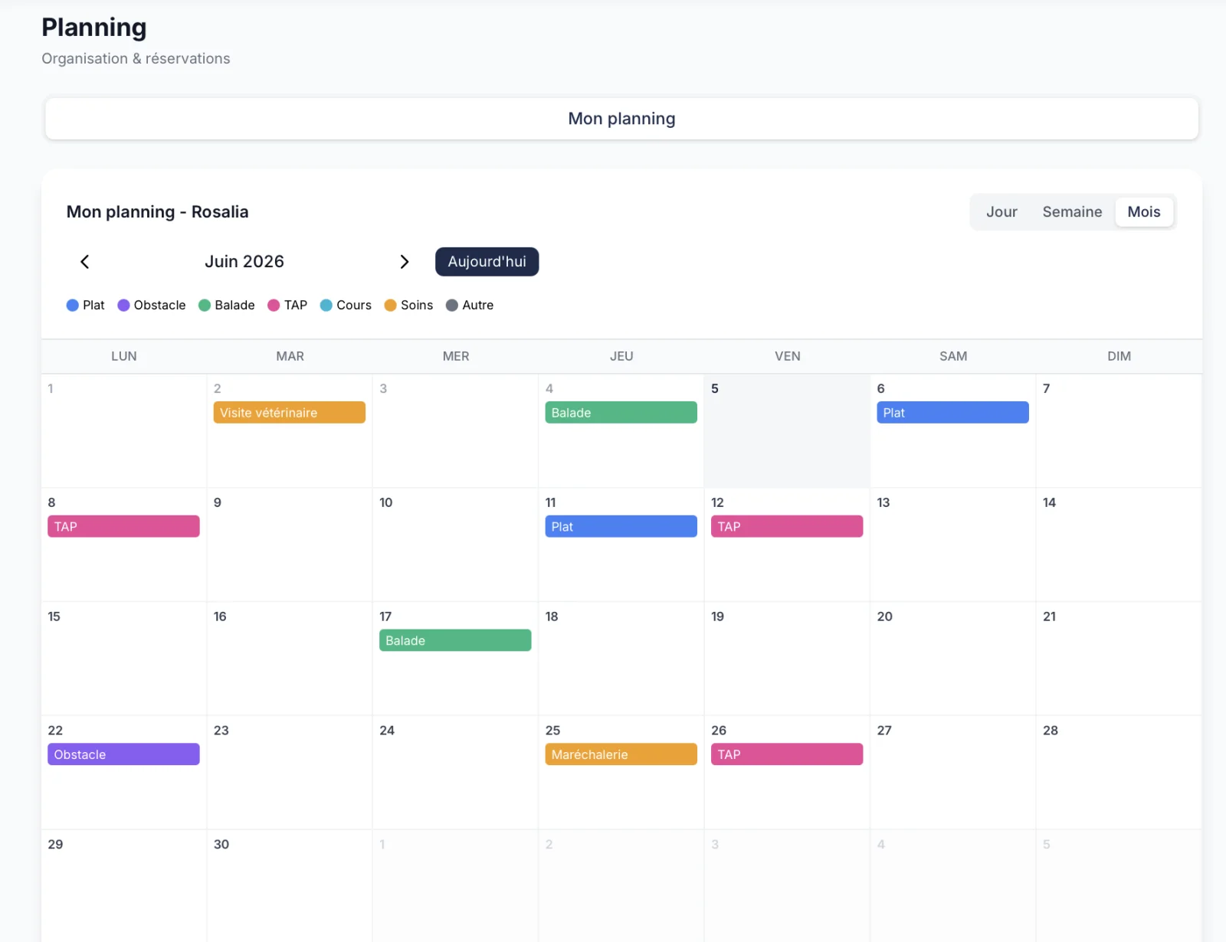
Task: Select the Mois view
Action: coord(1144,212)
